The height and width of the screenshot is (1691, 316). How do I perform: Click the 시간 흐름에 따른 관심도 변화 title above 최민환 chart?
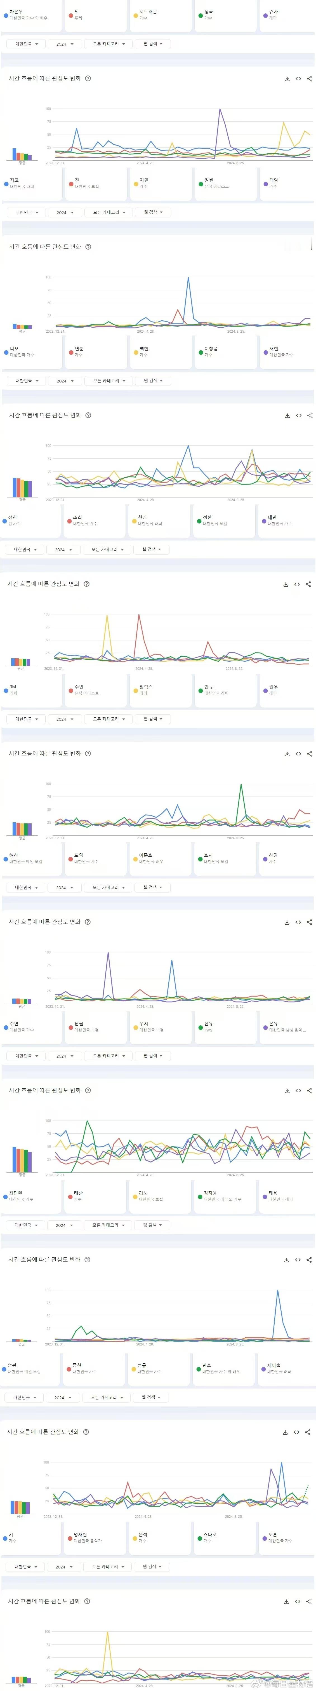click(x=44, y=1260)
